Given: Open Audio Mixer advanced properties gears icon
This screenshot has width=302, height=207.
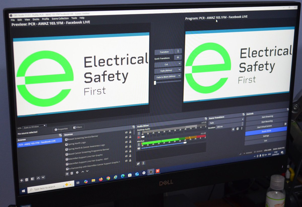Looking at the screenshot, I should 138,164.
